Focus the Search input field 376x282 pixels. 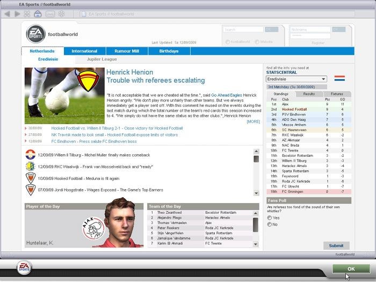[x=243, y=30]
